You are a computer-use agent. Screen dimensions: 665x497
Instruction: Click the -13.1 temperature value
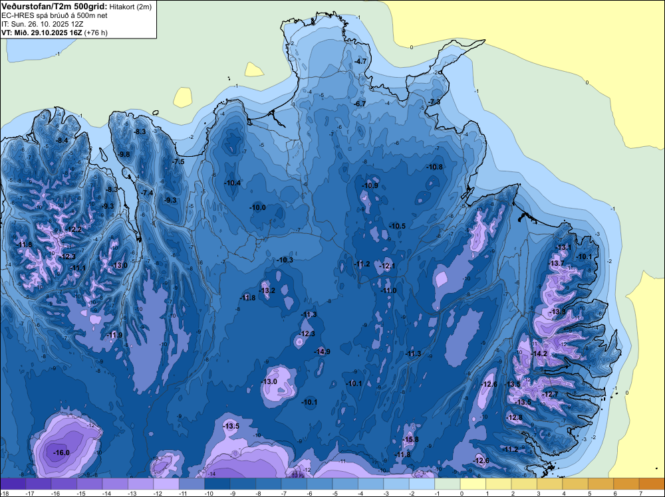[x=564, y=247]
